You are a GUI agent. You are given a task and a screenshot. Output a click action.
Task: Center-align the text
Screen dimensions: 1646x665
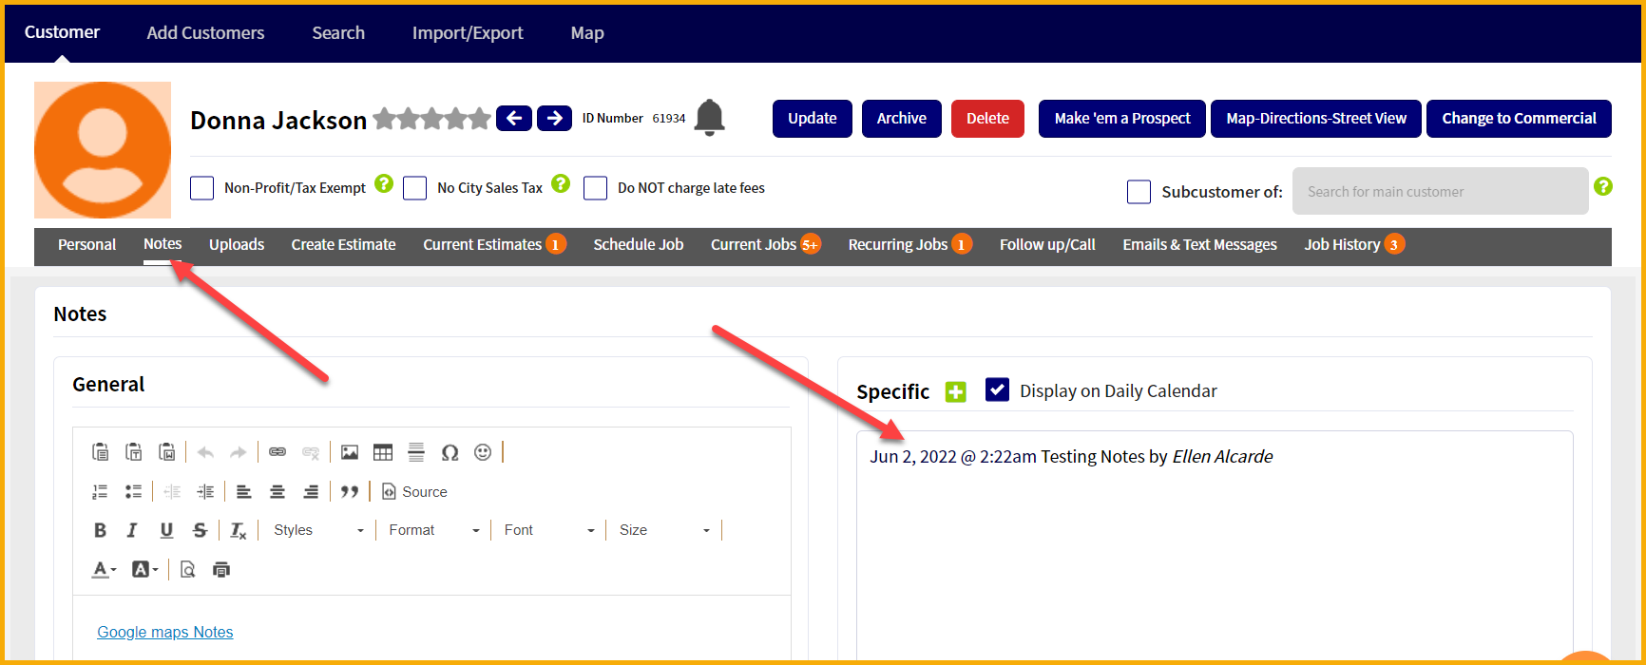tap(278, 491)
